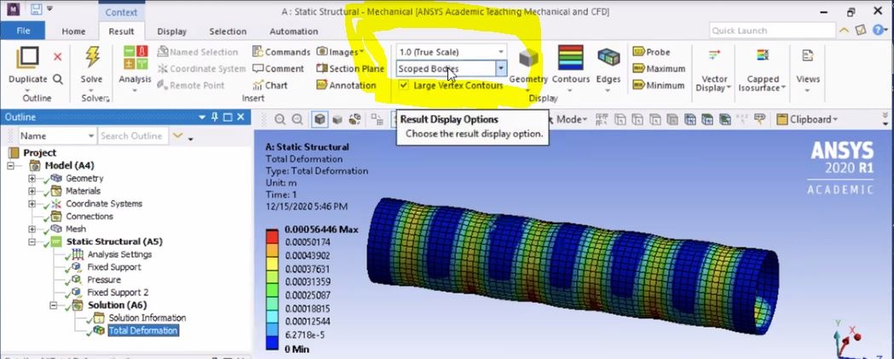The image size is (894, 359).
Task: Click the Remote Point ribbon button
Action: (x=190, y=85)
